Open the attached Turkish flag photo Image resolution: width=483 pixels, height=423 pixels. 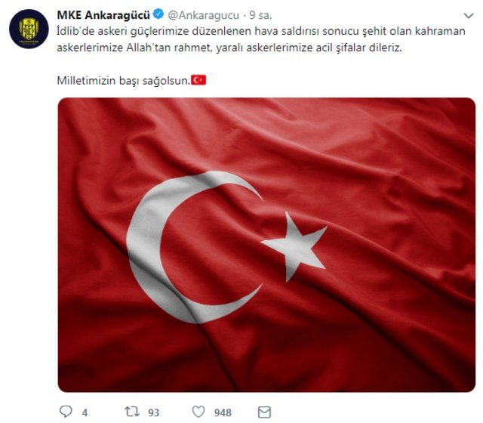point(266,245)
